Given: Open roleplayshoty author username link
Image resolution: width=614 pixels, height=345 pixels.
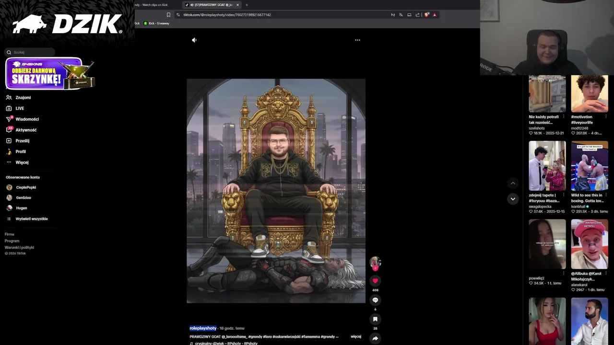Looking at the screenshot, I should click(203, 328).
